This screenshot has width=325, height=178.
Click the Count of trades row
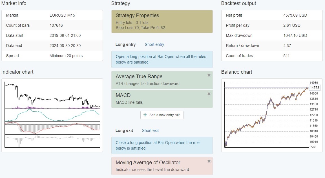(x=272, y=56)
